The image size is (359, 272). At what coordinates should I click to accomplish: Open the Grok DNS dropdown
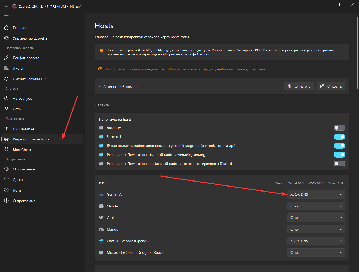pos(316,218)
